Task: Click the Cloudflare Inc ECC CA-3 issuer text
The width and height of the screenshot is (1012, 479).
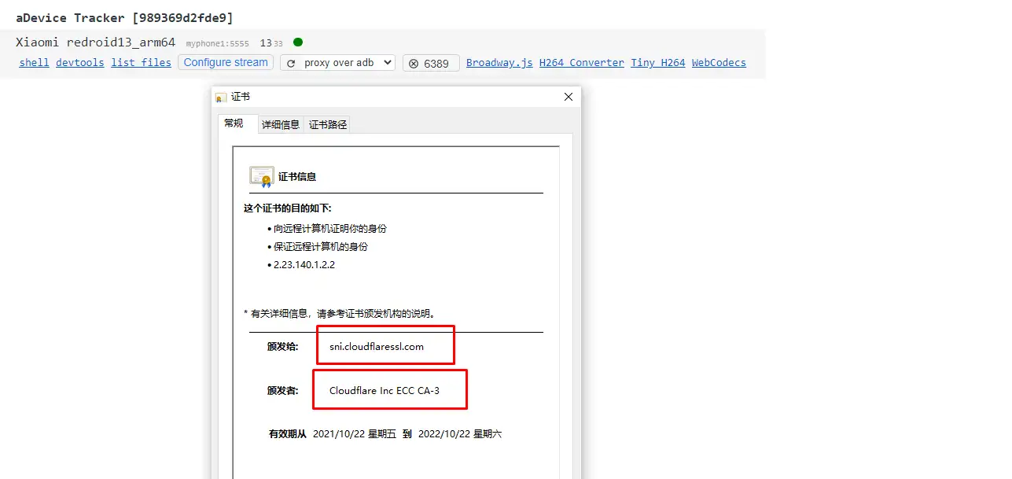Action: tap(385, 390)
